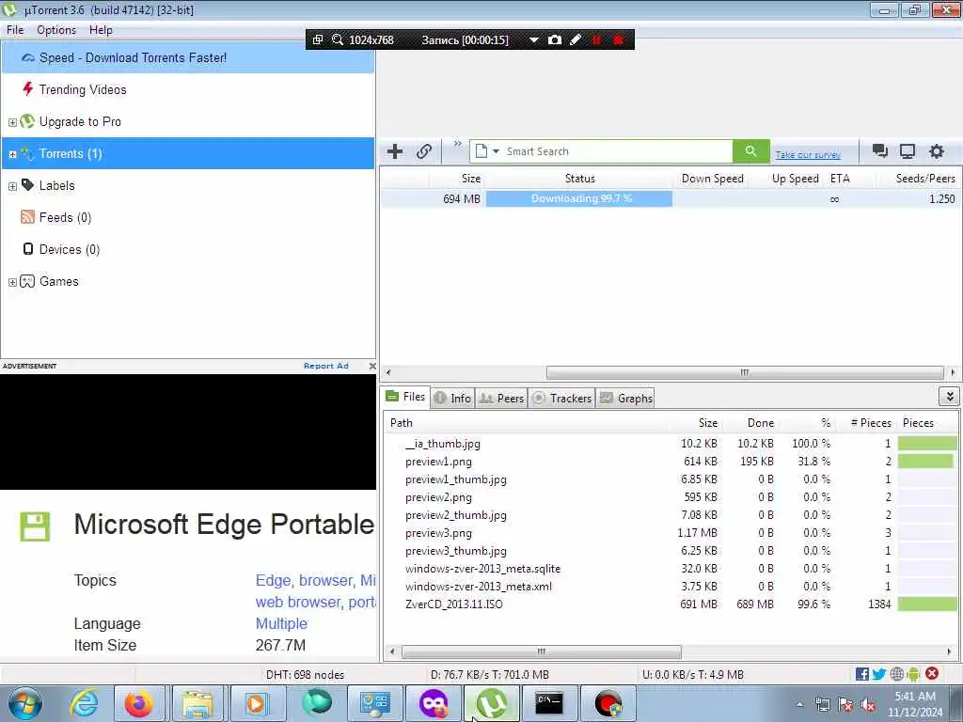Image resolution: width=963 pixels, height=722 pixels.
Task: Click the torrent list horizontal scrollbar
Action: (745, 372)
